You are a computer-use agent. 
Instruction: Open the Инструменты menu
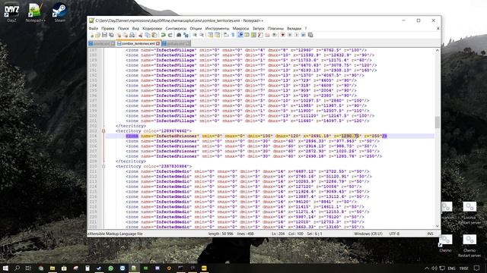(x=217, y=29)
